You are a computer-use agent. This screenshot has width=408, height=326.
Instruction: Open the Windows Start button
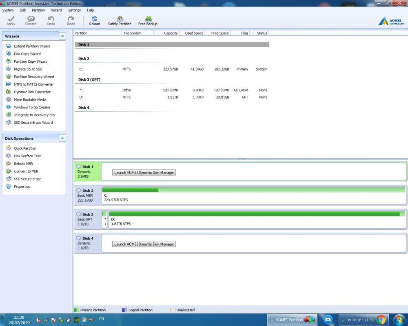tap(399, 320)
